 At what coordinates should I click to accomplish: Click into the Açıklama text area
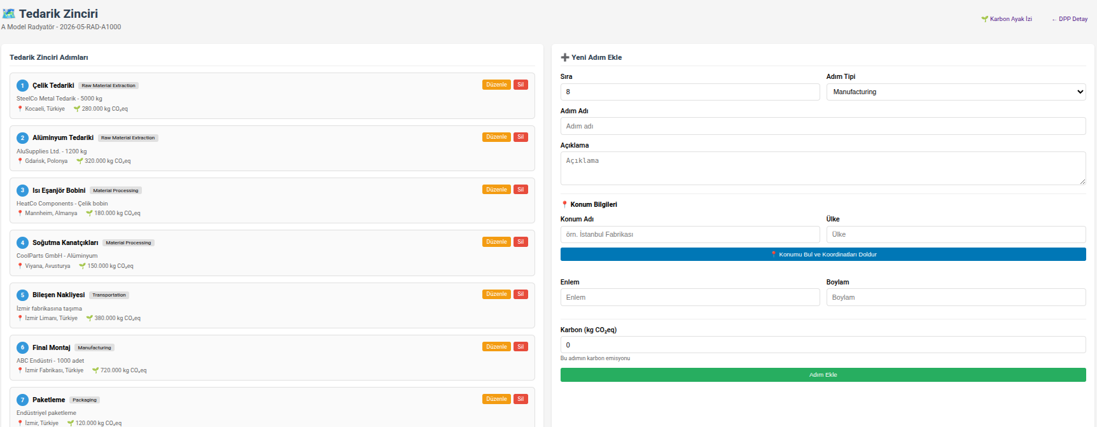(x=823, y=169)
